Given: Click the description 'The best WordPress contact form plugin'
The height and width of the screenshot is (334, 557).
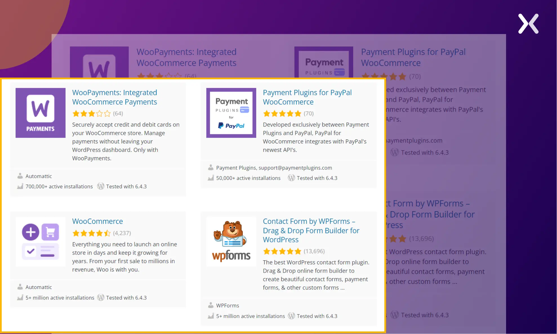Looking at the screenshot, I should point(316,275).
